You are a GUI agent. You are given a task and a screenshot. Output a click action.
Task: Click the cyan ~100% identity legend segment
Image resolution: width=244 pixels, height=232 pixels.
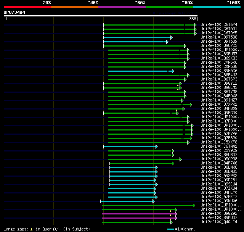coord(217,7)
